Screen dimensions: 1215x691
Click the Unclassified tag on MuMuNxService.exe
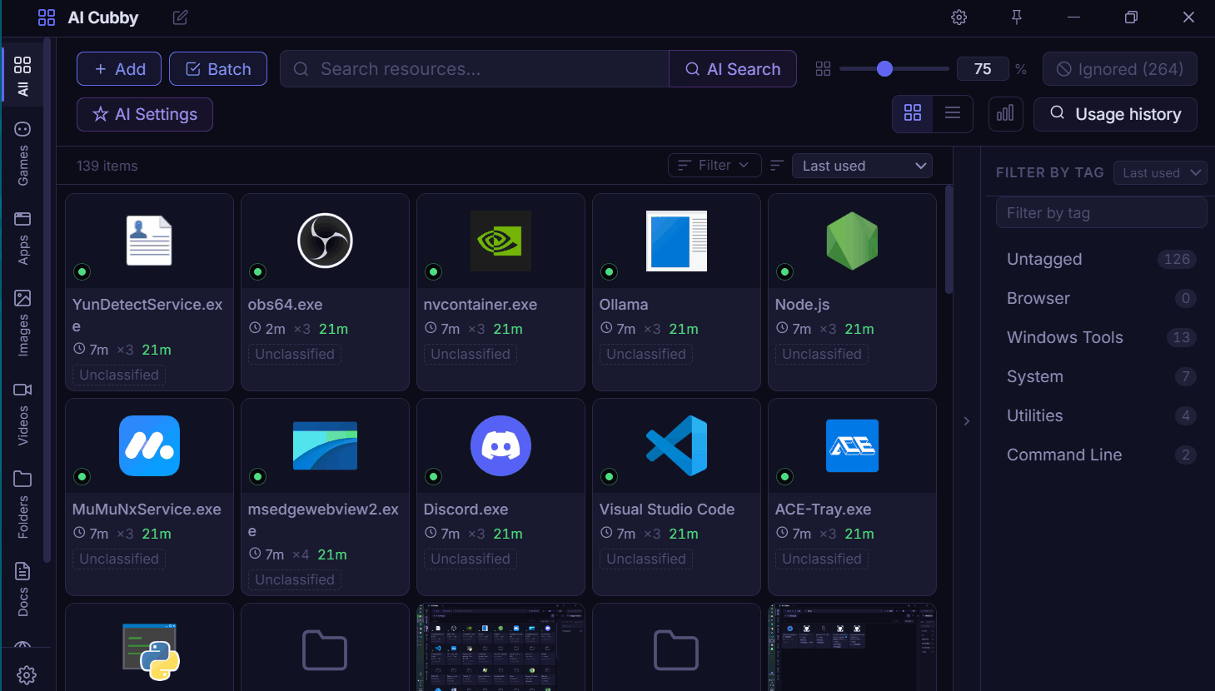click(x=119, y=559)
